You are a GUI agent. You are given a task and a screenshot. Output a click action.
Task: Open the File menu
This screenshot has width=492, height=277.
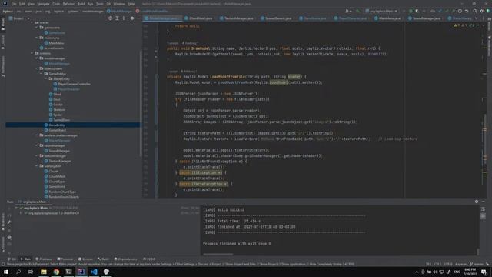point(14,4)
